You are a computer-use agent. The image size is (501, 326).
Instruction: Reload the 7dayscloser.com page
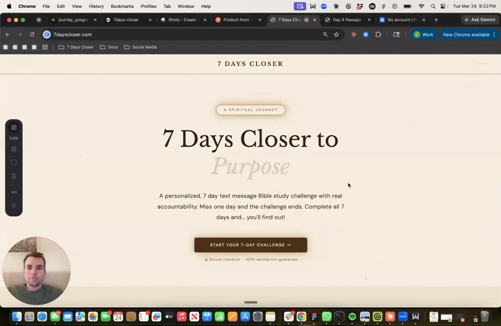point(32,35)
